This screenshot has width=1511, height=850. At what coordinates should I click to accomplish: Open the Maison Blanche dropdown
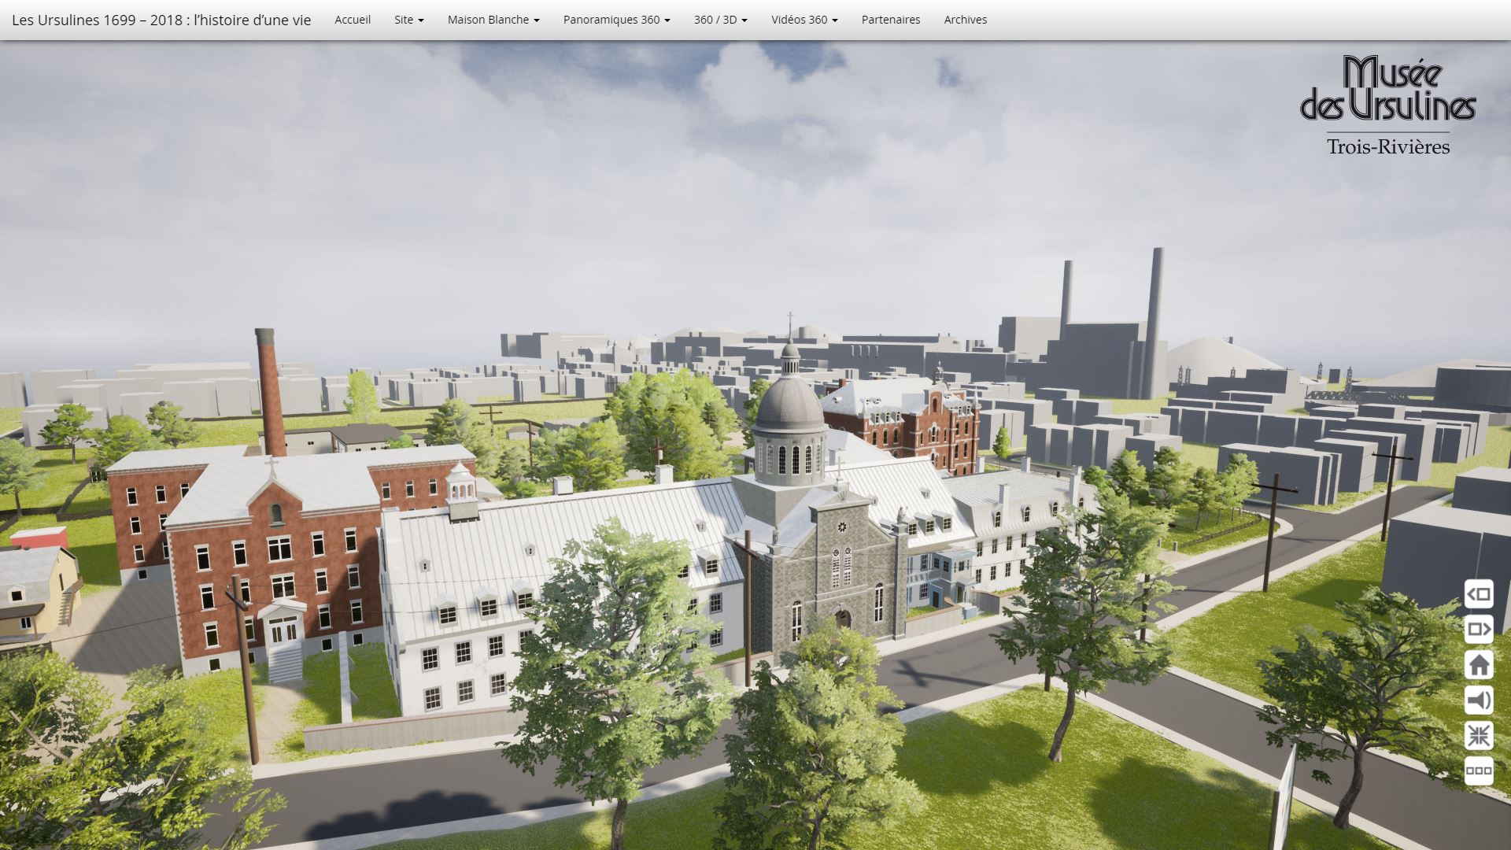[493, 20]
